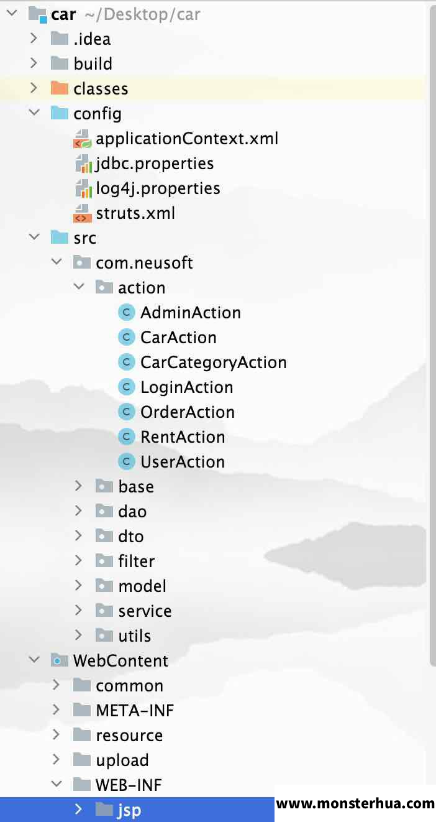Expand the service package
The image size is (436, 822).
click(x=78, y=611)
